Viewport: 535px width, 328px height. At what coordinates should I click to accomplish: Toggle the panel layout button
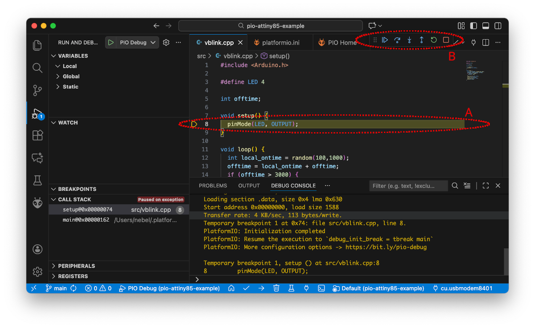click(x=486, y=26)
